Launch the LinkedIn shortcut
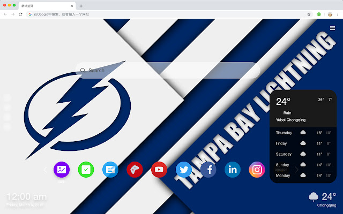 tap(232, 170)
